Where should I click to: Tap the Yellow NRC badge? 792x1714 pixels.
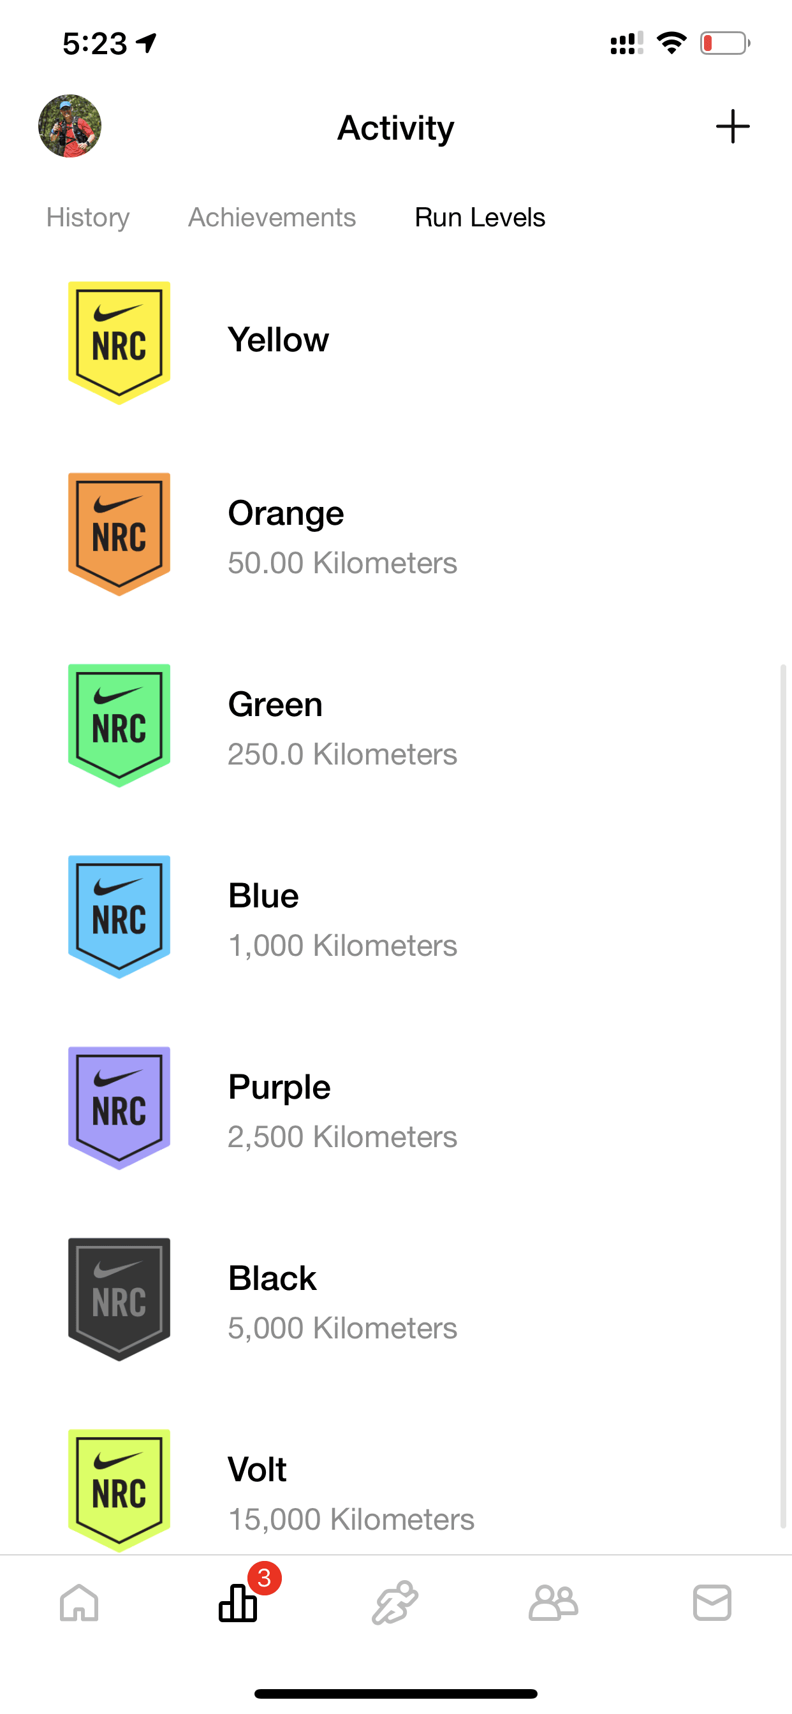tap(119, 342)
